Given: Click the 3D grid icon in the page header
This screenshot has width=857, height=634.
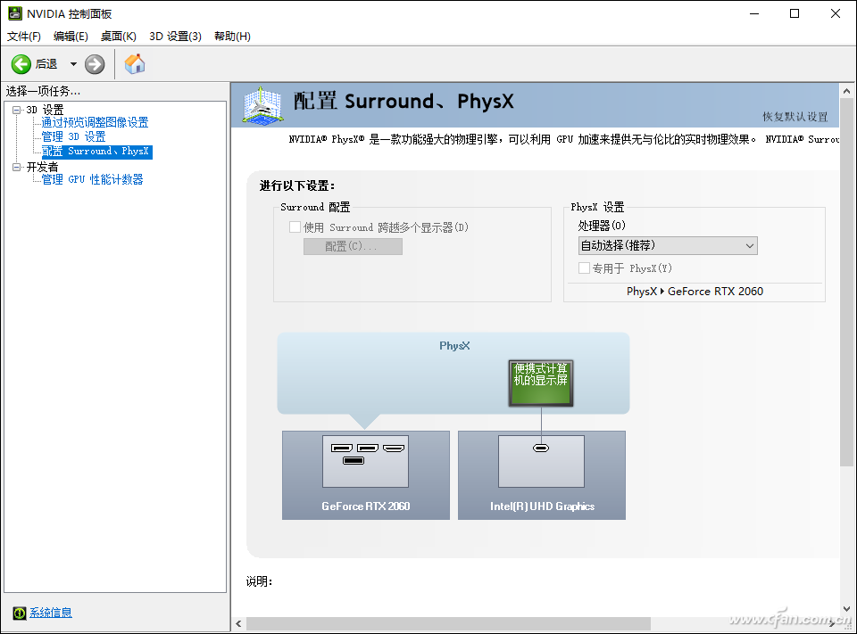Looking at the screenshot, I should coord(262,104).
